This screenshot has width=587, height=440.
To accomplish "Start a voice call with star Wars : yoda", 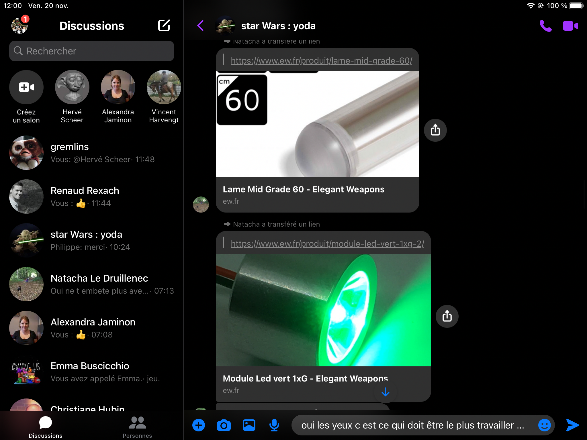I will tap(545, 26).
